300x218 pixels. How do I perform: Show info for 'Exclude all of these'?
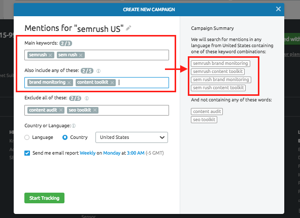(x=87, y=98)
